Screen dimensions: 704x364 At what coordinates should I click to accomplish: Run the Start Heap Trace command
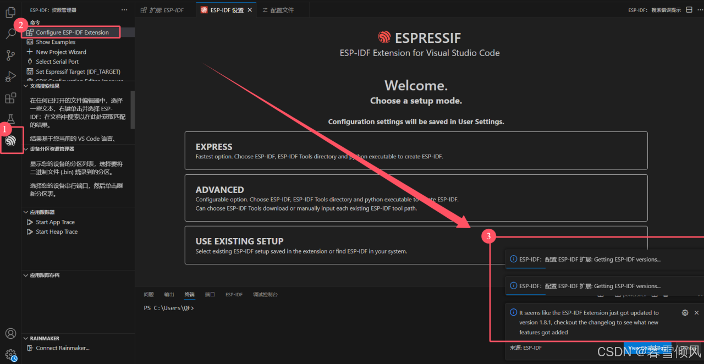click(57, 232)
